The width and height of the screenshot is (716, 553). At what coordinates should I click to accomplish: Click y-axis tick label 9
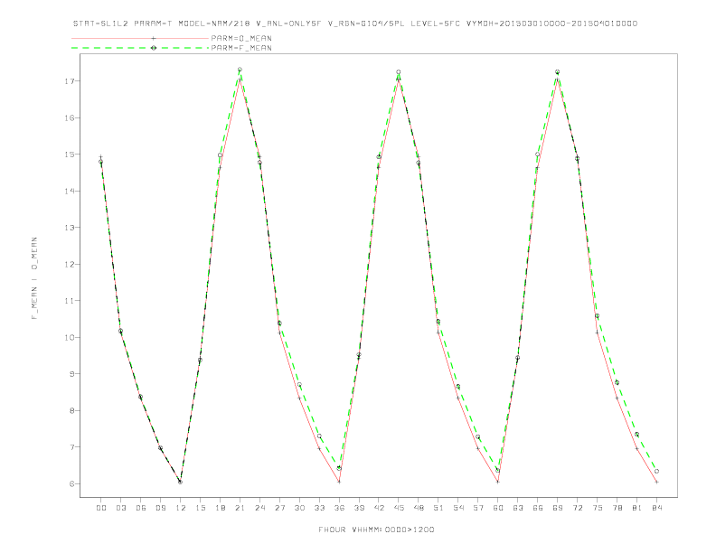click(x=72, y=374)
